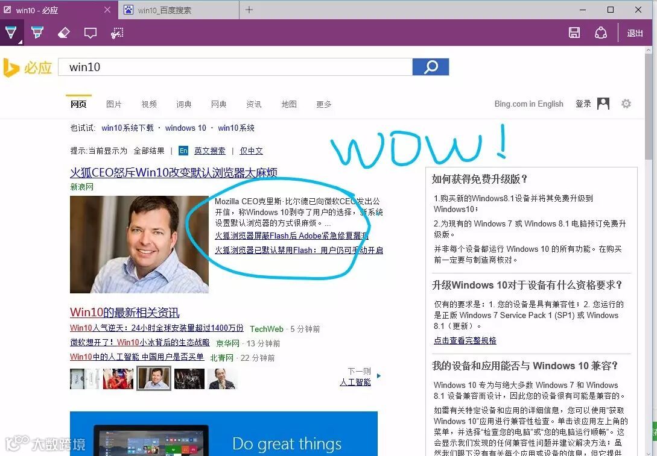Select the Clip tool with scissors
Image resolution: width=657 pixels, height=456 pixels.
(117, 33)
